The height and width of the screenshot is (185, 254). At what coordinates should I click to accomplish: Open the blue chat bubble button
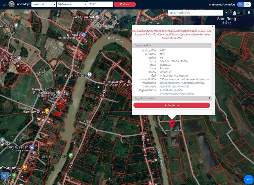point(248,180)
